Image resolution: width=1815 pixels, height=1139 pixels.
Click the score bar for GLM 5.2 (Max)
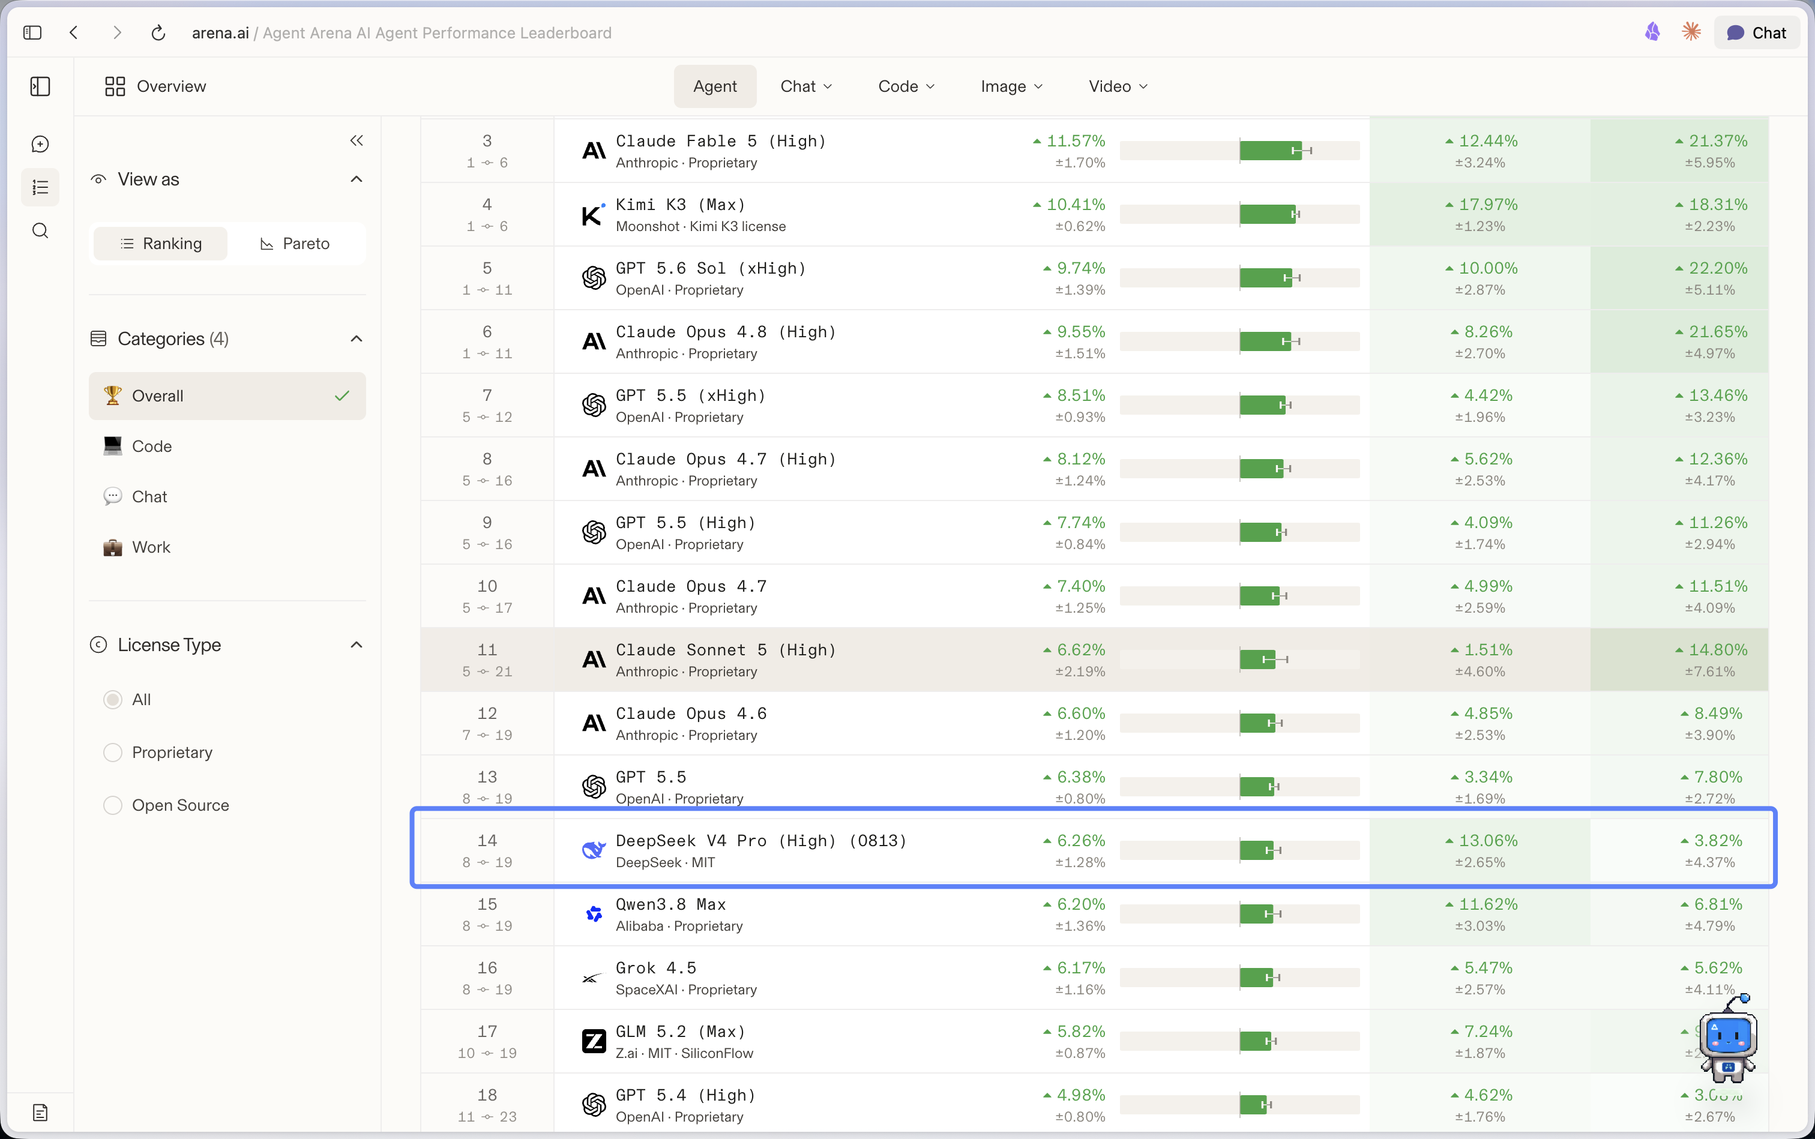point(1239,1041)
